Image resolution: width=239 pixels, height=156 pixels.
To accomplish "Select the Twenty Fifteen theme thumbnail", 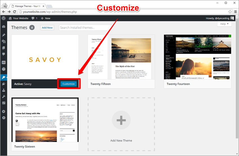I will (x=121, y=57).
